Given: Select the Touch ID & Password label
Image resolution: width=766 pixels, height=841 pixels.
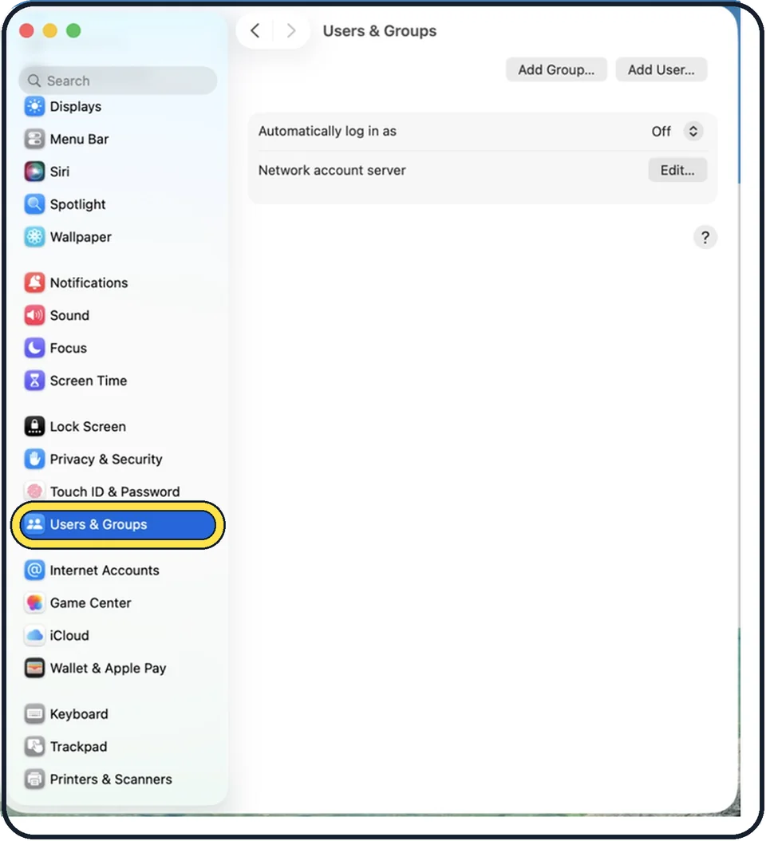Looking at the screenshot, I should [x=115, y=492].
